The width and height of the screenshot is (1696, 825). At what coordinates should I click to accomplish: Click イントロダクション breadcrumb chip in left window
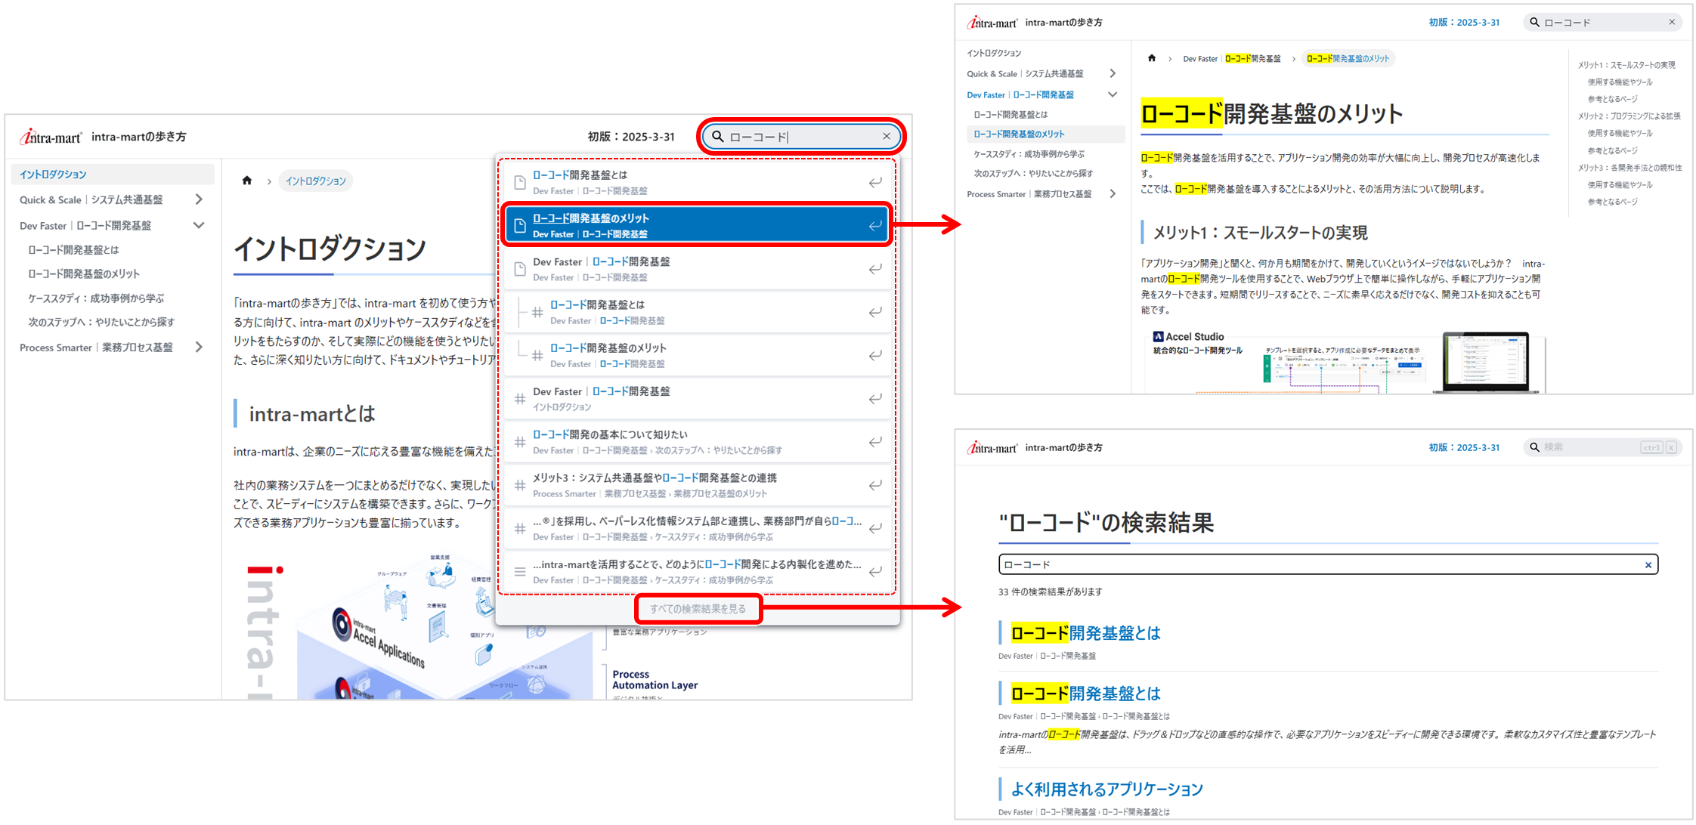pos(315,181)
